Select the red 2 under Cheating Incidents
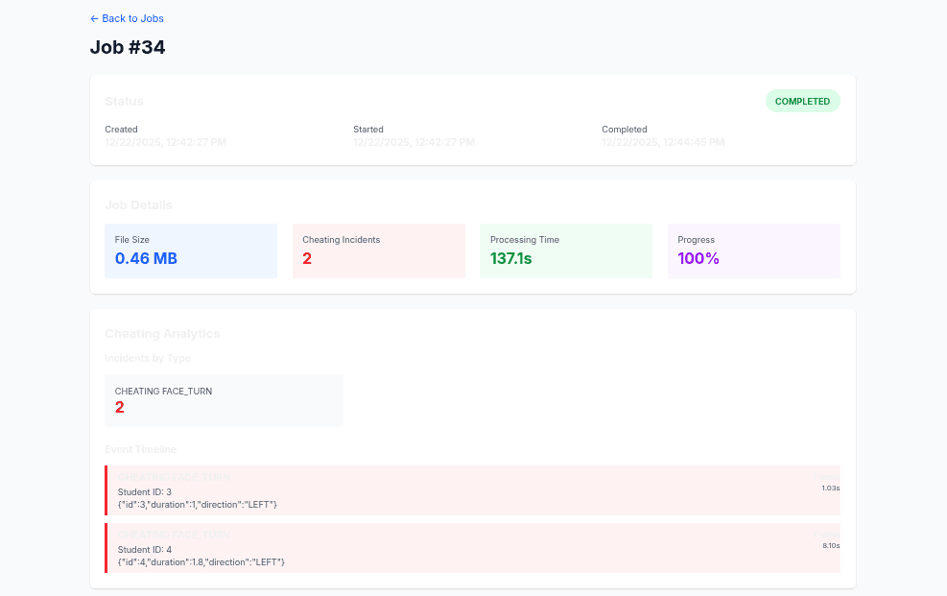This screenshot has width=947, height=596. pos(307,258)
